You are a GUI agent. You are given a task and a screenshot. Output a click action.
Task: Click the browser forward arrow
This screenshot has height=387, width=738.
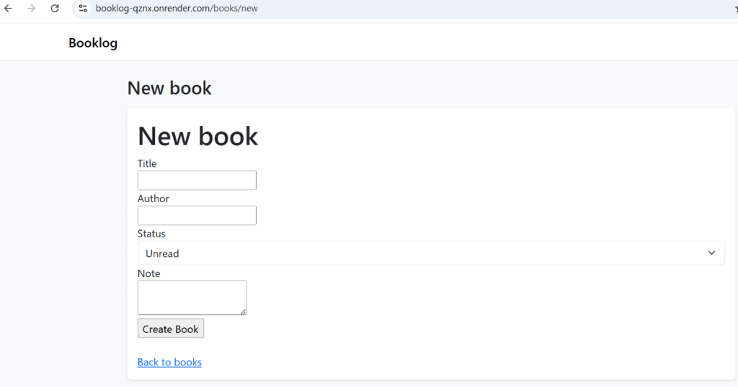(31, 9)
